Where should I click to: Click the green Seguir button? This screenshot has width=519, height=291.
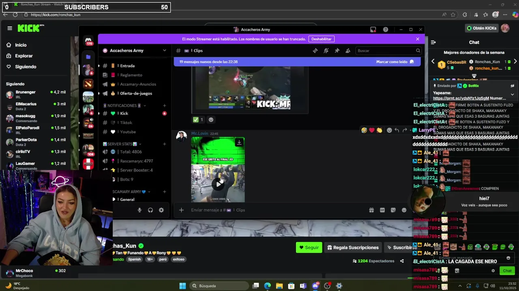click(x=309, y=248)
